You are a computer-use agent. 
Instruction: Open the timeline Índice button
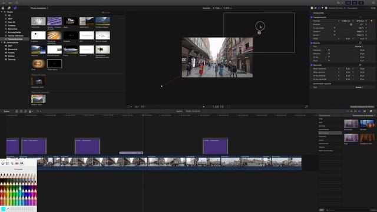tap(6, 111)
